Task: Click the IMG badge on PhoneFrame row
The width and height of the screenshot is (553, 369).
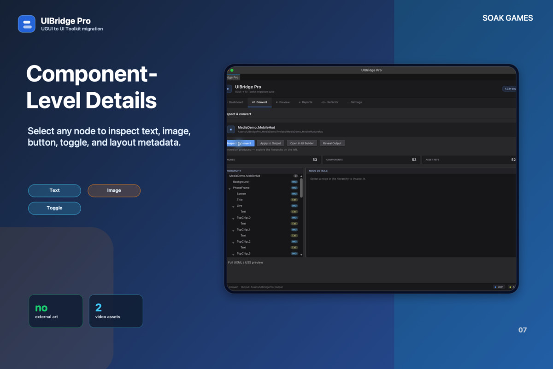Action: (294, 188)
